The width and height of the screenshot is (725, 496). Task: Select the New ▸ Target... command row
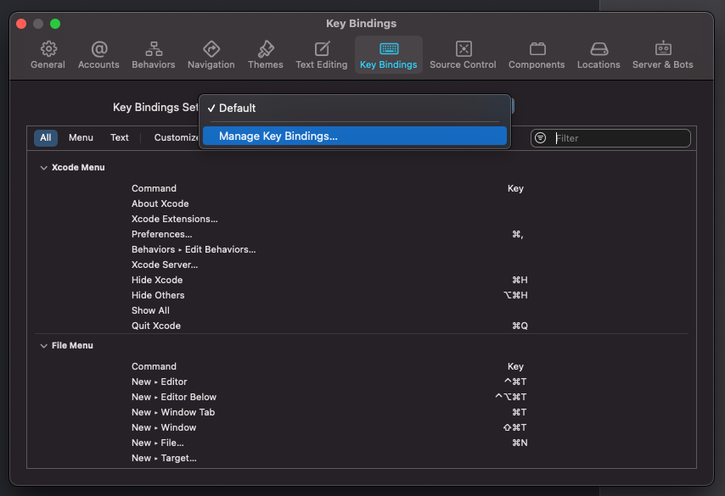(x=361, y=458)
